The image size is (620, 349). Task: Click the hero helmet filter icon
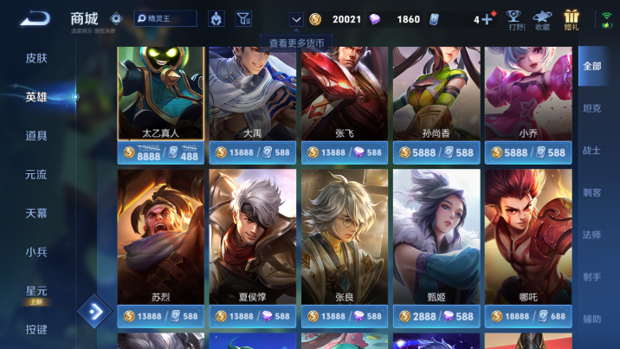(x=216, y=18)
